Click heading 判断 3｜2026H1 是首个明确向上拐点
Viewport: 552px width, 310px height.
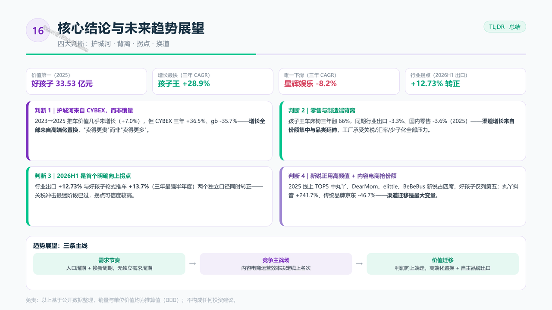click(83, 176)
